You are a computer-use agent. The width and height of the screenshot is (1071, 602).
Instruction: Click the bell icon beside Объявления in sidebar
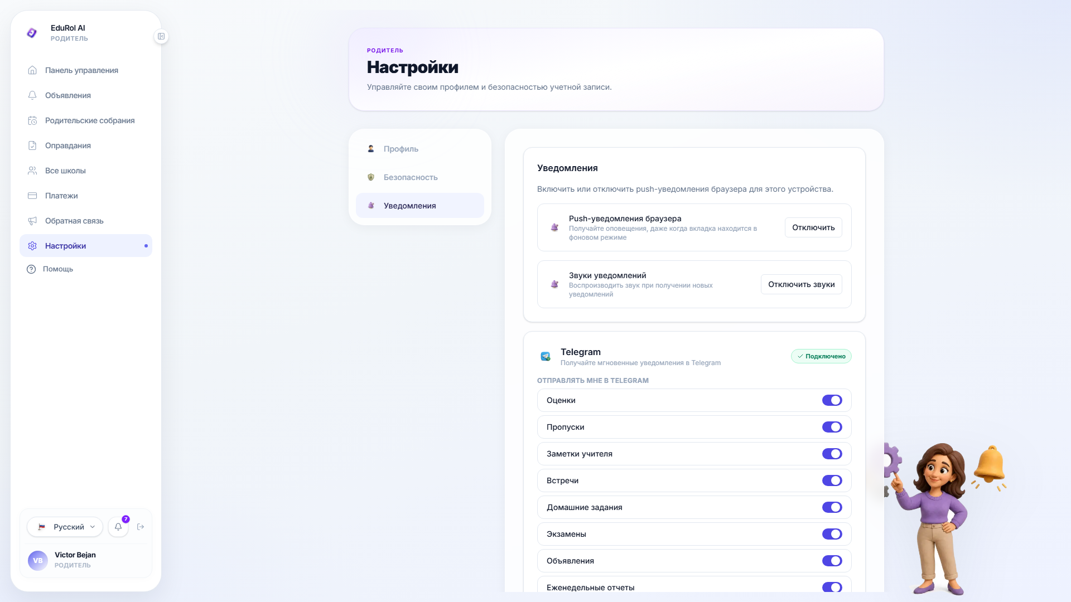click(32, 95)
